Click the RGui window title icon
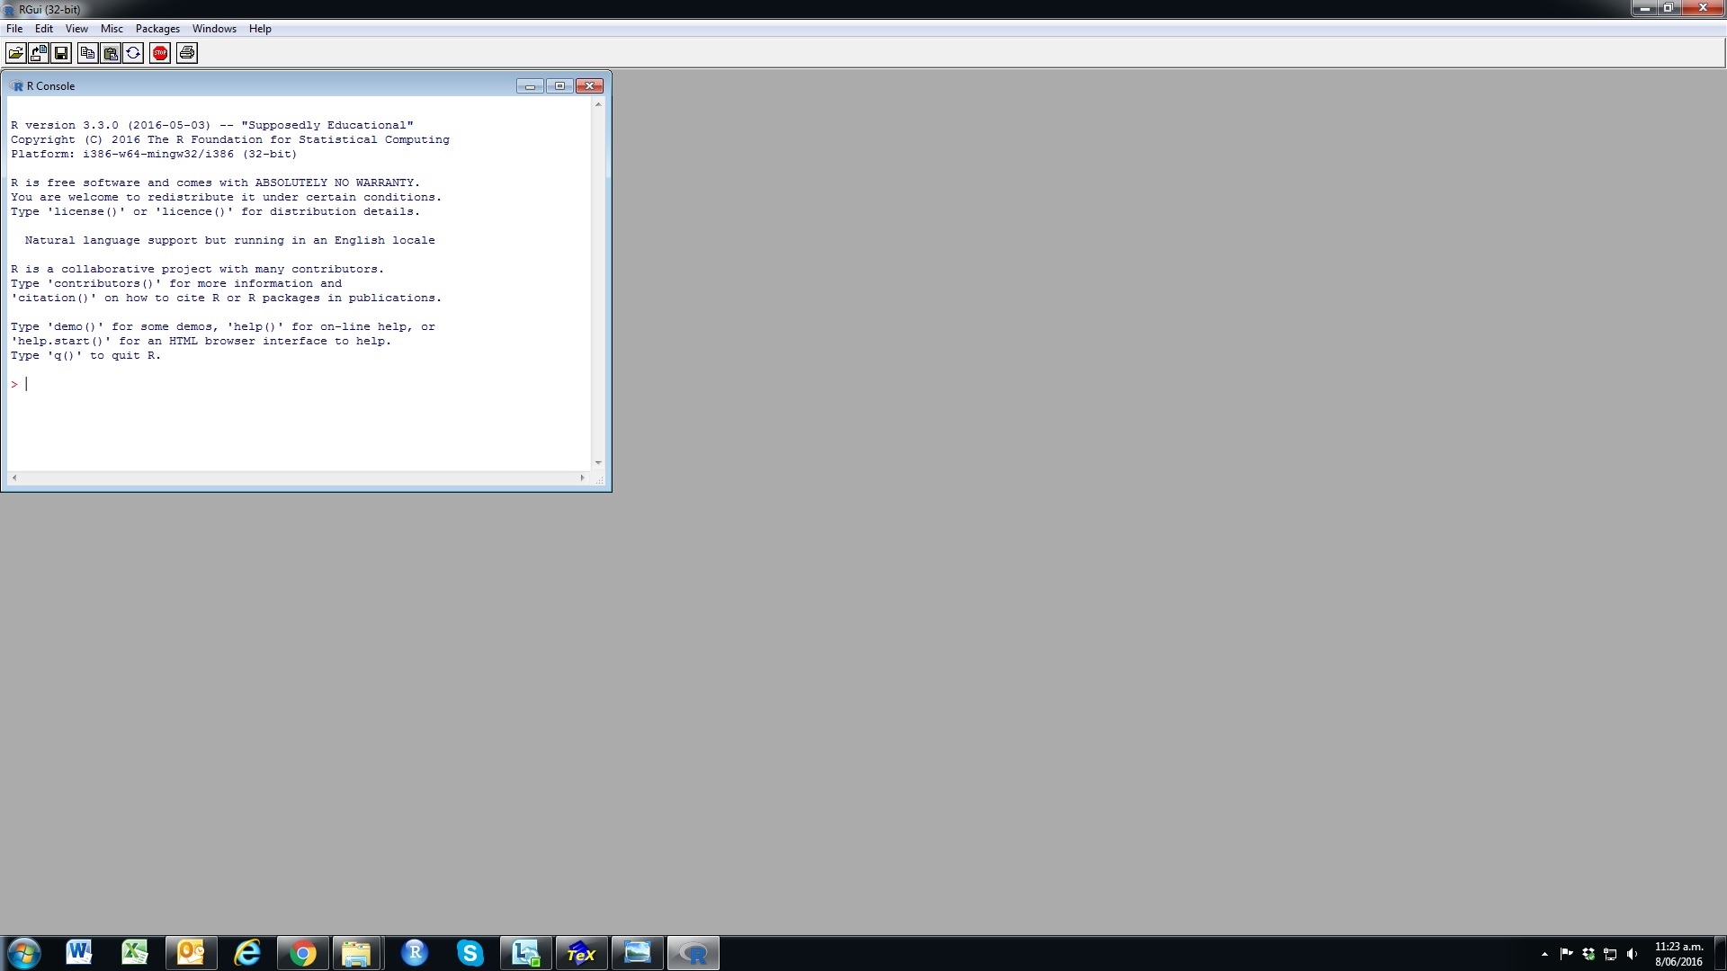 (9, 10)
